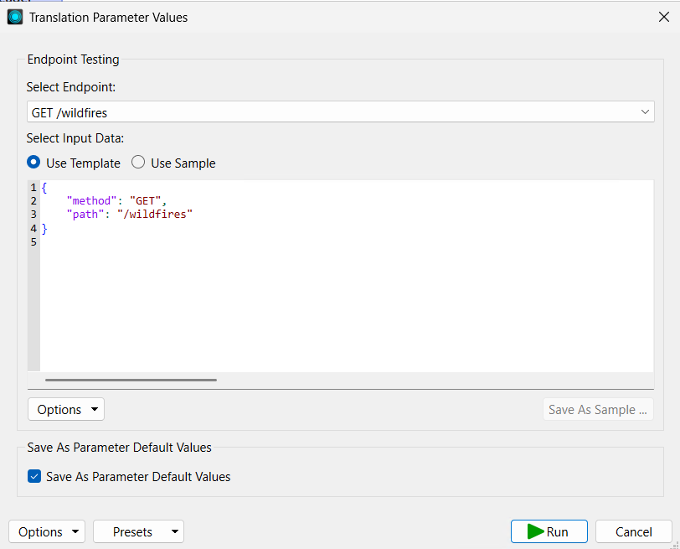Image resolution: width=680 pixels, height=549 pixels.
Task: Open the Select Endpoint dropdown
Action: point(341,112)
